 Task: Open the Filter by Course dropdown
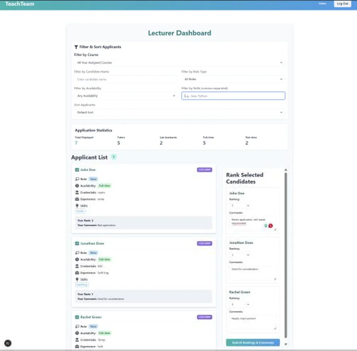tap(180, 62)
